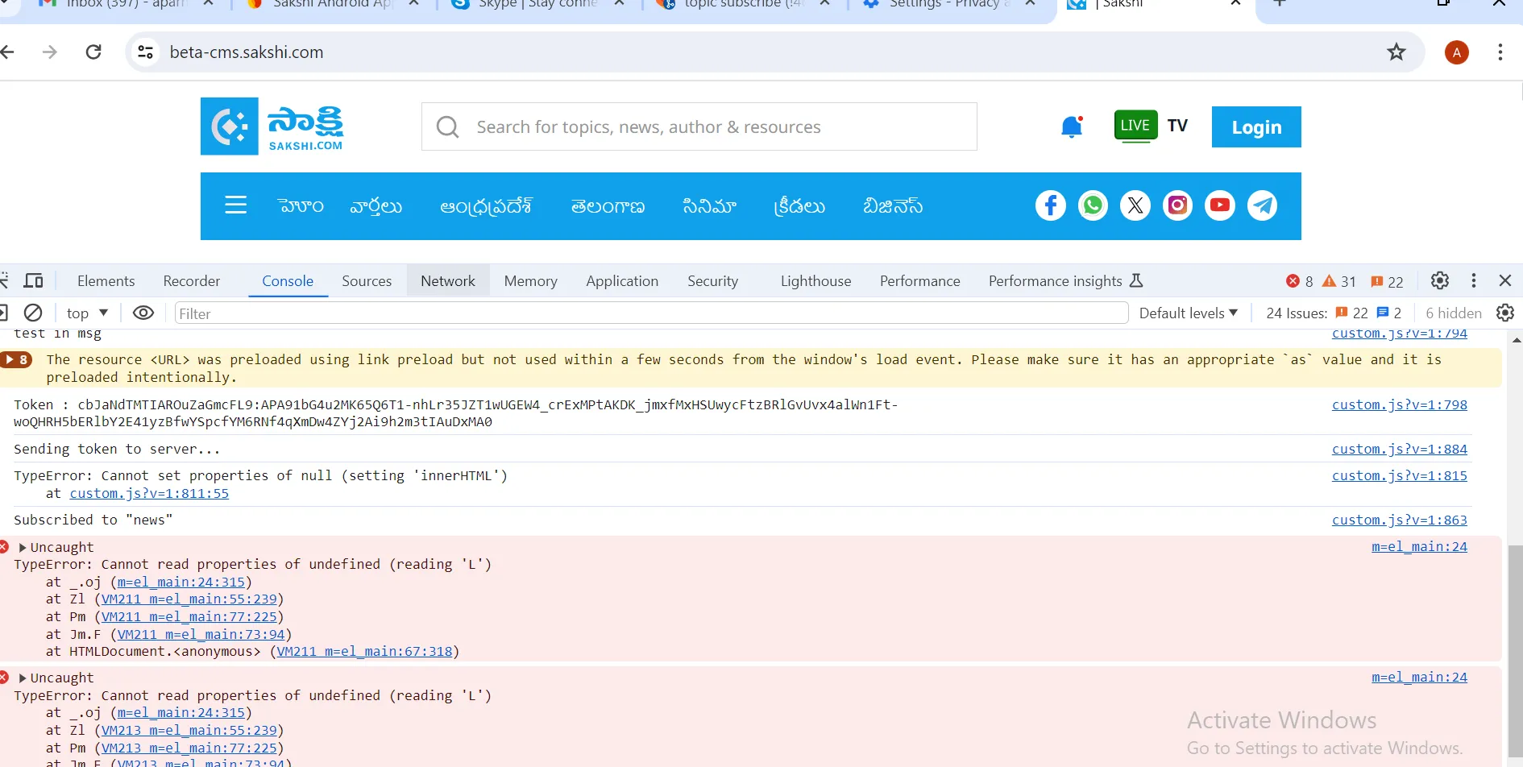Click the Login button
Viewport: 1523px width, 767px height.
click(x=1256, y=126)
